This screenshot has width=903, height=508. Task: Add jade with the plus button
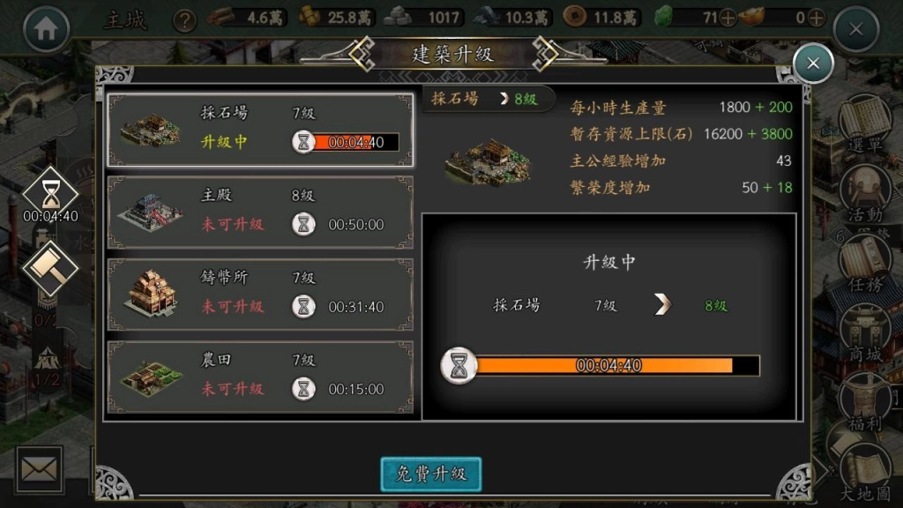[x=728, y=18]
